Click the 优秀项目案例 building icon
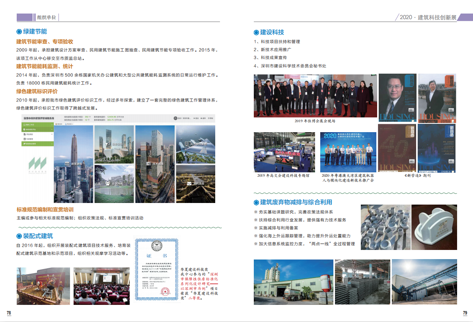This screenshot has width=473, height=322. [187, 143]
